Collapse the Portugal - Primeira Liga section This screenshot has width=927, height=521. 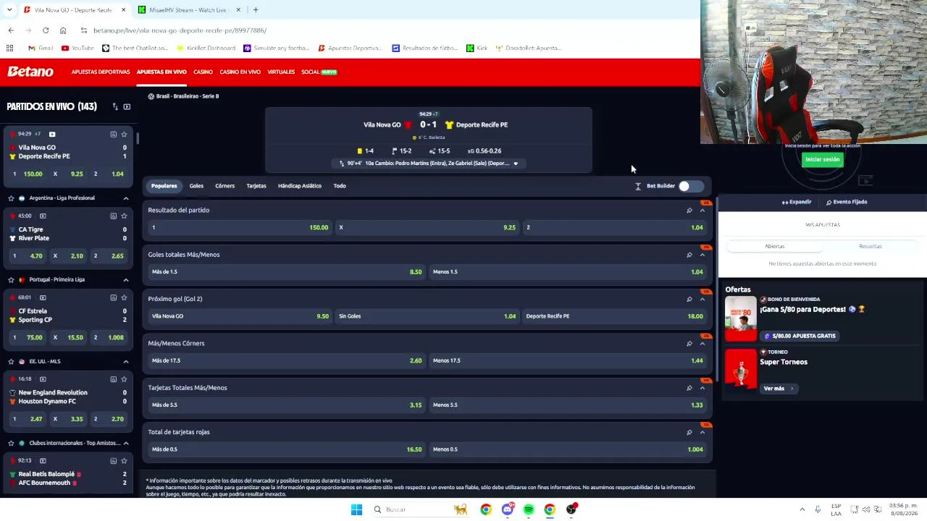click(x=126, y=279)
